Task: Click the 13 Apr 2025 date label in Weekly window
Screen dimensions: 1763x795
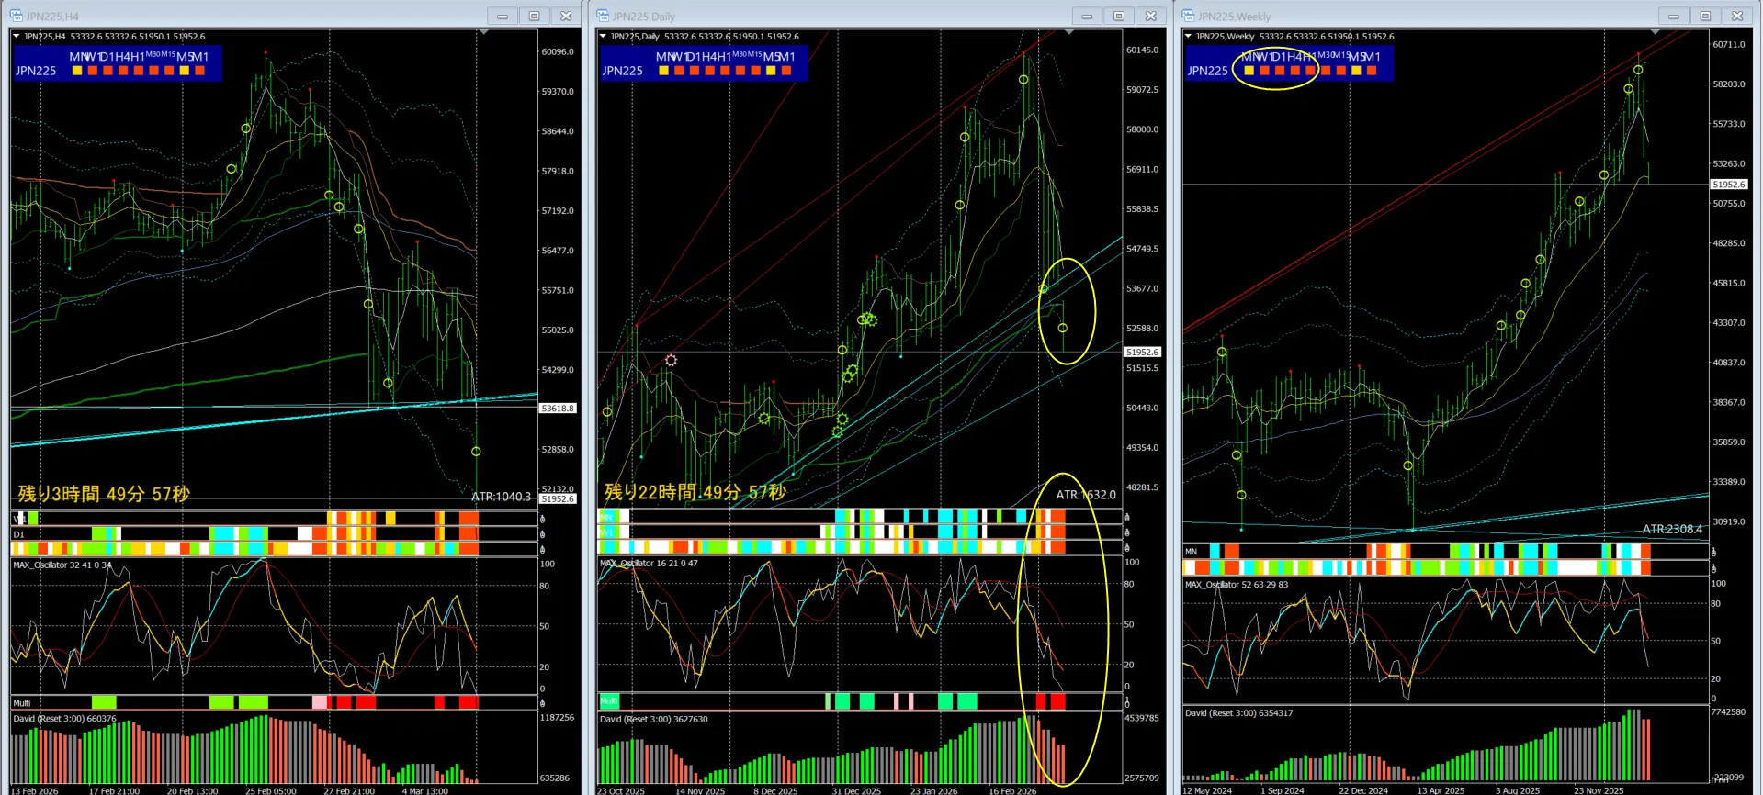Action: [x=1441, y=790]
